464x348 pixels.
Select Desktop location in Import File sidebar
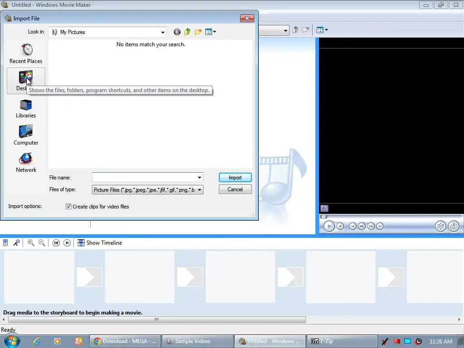pos(26,81)
